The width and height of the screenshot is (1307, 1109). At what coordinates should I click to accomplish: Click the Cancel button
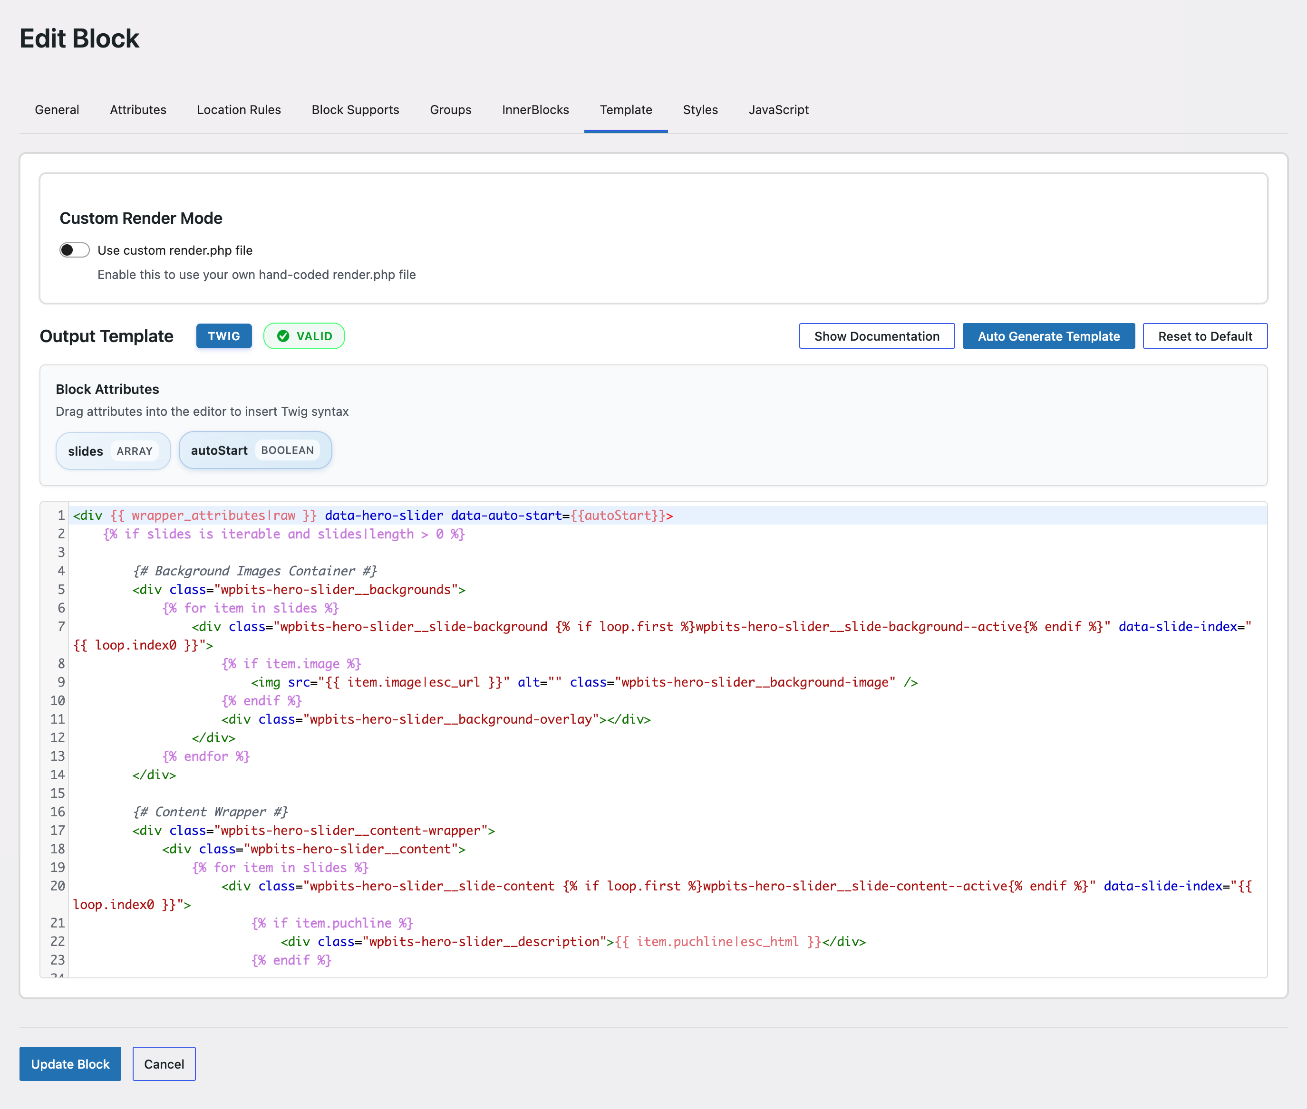point(164,1064)
